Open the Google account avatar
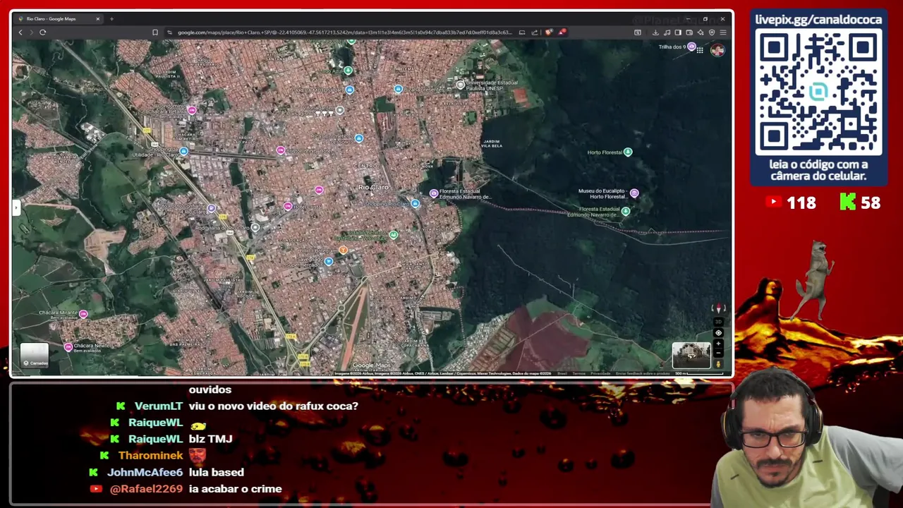This screenshot has width=903, height=508. pyautogui.click(x=717, y=50)
